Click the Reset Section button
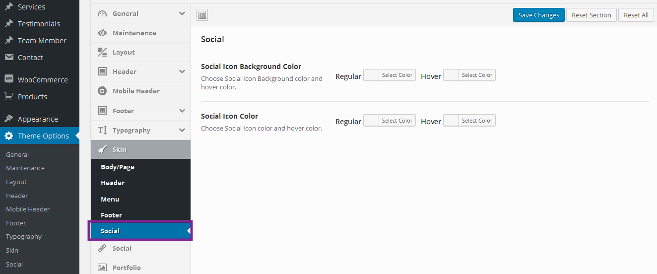657x274 pixels. pyautogui.click(x=591, y=15)
